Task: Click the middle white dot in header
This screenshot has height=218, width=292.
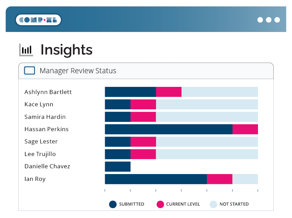Action: click(269, 20)
